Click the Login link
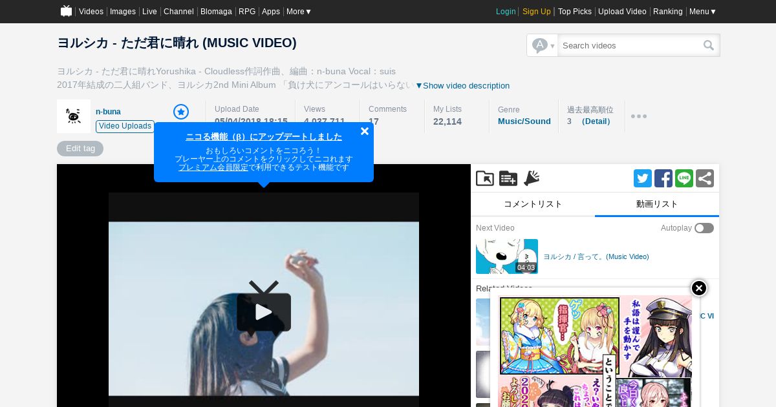 click(x=506, y=12)
